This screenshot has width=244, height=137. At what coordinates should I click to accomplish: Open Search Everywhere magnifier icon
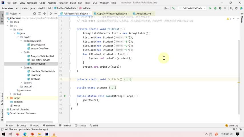click(x=231, y=8)
